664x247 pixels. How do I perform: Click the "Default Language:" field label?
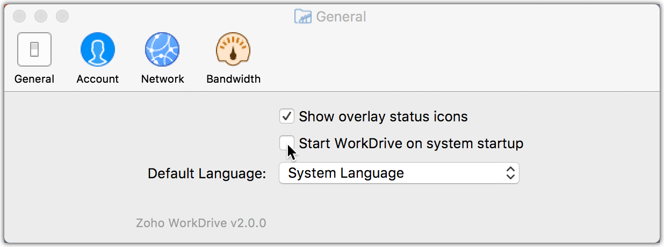(207, 174)
